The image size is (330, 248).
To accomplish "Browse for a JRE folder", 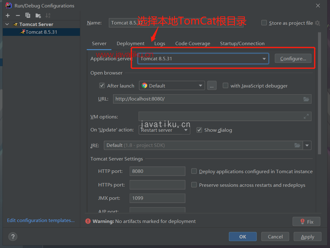I will click(x=297, y=145).
